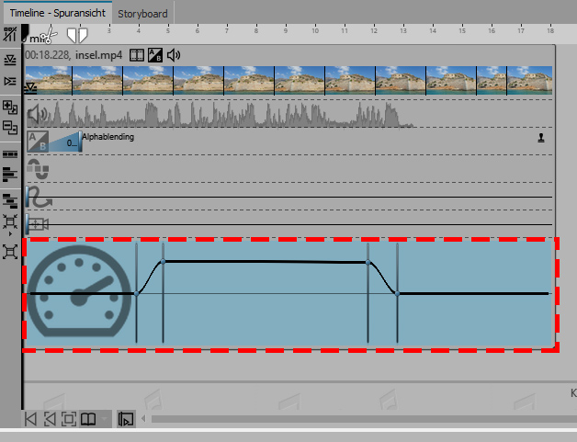Select the Timeline - Spuransicht tab

[57, 13]
